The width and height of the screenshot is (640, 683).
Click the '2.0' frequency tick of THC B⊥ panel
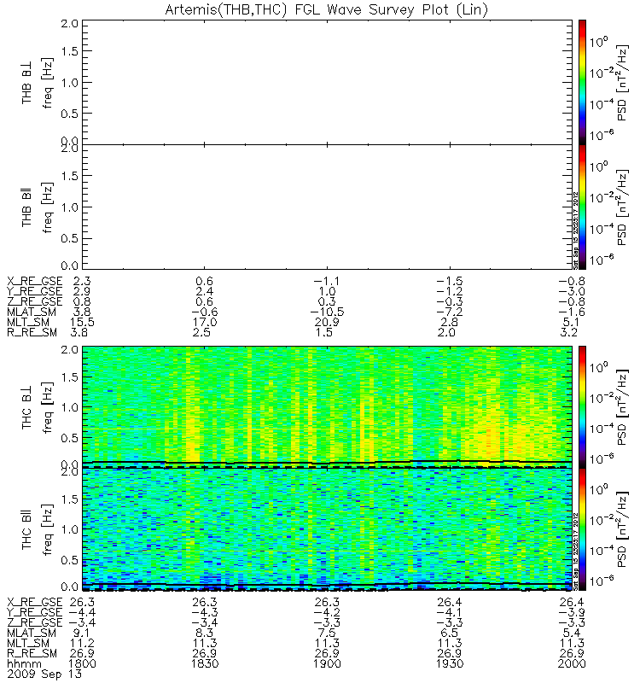coord(69,350)
